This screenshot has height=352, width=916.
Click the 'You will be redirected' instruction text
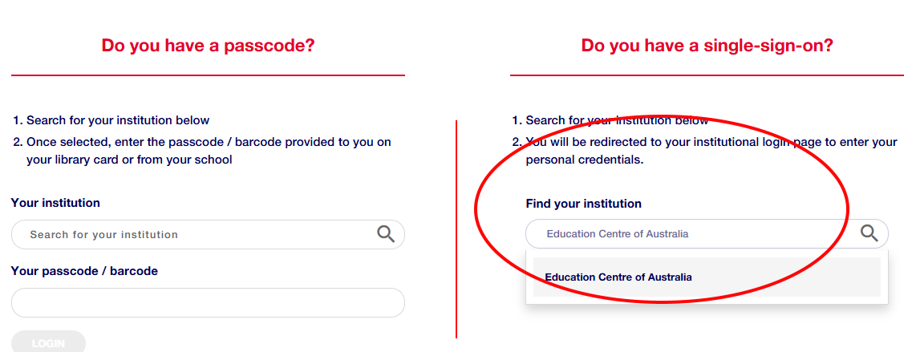click(x=711, y=142)
